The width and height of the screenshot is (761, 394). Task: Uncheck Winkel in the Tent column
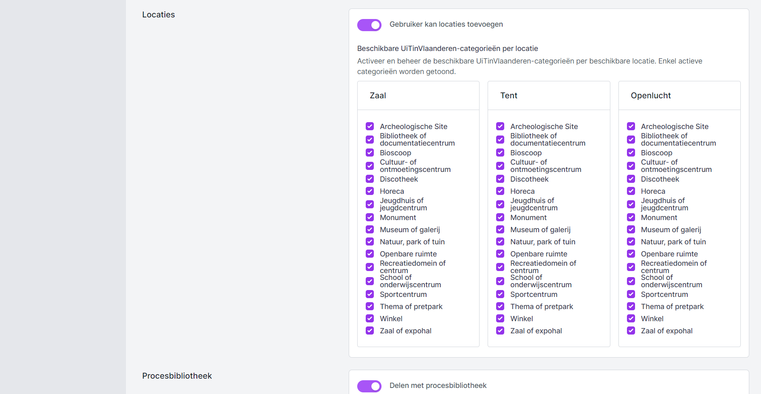tap(500, 318)
